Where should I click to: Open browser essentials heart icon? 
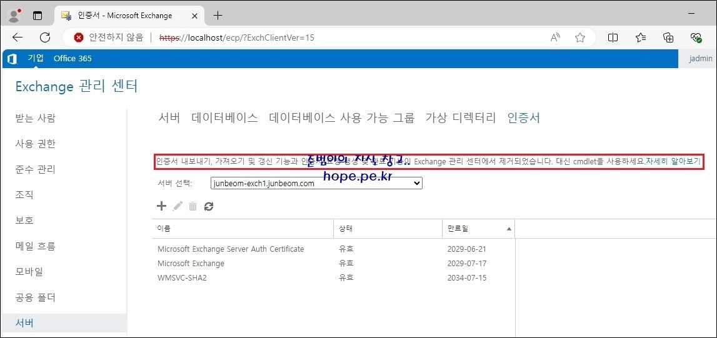point(696,37)
